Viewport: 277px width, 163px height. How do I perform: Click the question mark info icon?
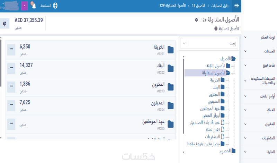coord(216,29)
